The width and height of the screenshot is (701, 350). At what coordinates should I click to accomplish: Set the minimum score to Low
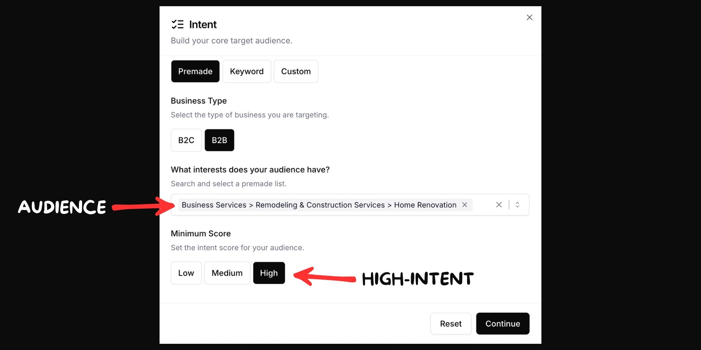coord(186,273)
